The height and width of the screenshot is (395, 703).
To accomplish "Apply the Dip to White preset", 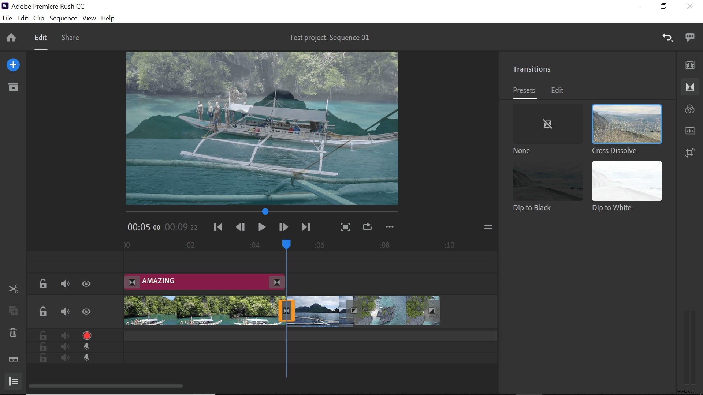I will point(627,181).
